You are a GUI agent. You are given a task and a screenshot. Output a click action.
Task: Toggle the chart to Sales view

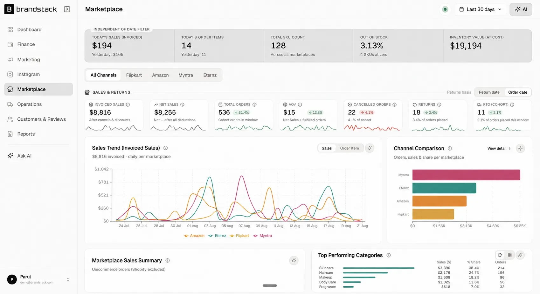tap(327, 148)
